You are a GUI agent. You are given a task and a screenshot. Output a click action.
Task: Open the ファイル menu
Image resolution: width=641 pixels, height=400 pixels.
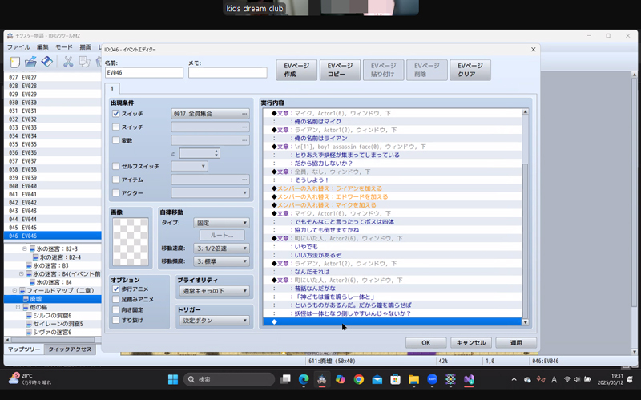(x=18, y=47)
